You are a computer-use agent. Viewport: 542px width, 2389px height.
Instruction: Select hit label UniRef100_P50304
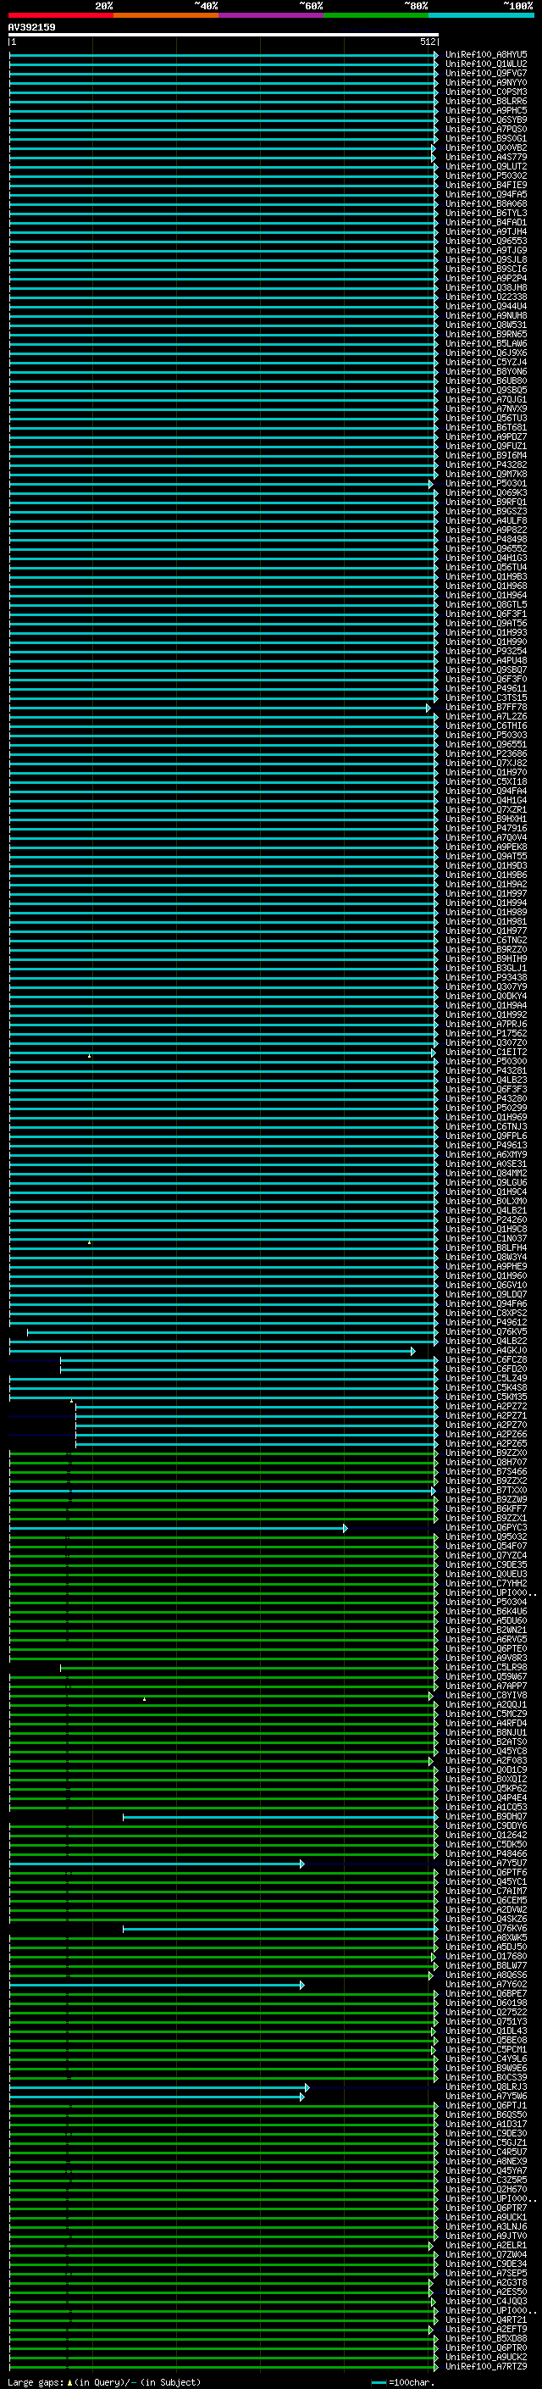coord(486,1602)
